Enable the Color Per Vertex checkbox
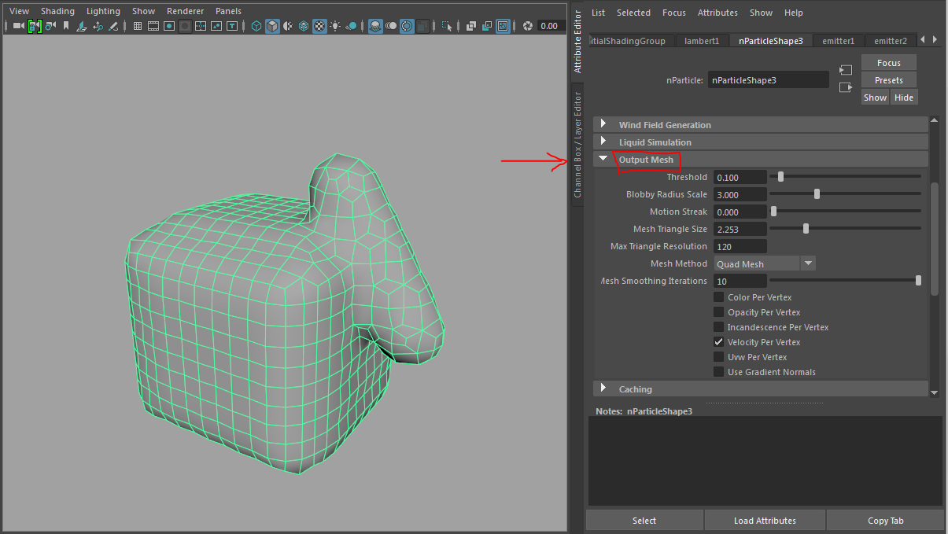 718,296
